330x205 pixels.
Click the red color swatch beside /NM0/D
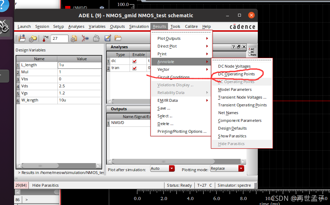tap(68, 8)
